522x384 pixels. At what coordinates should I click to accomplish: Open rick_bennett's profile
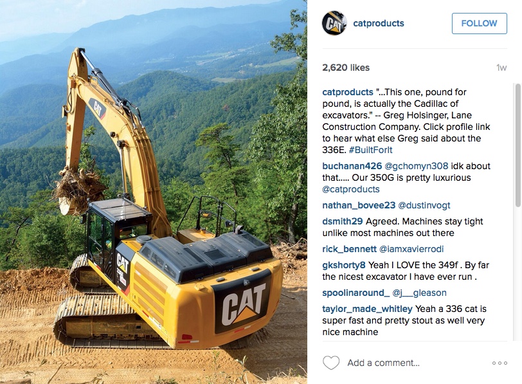pos(349,249)
